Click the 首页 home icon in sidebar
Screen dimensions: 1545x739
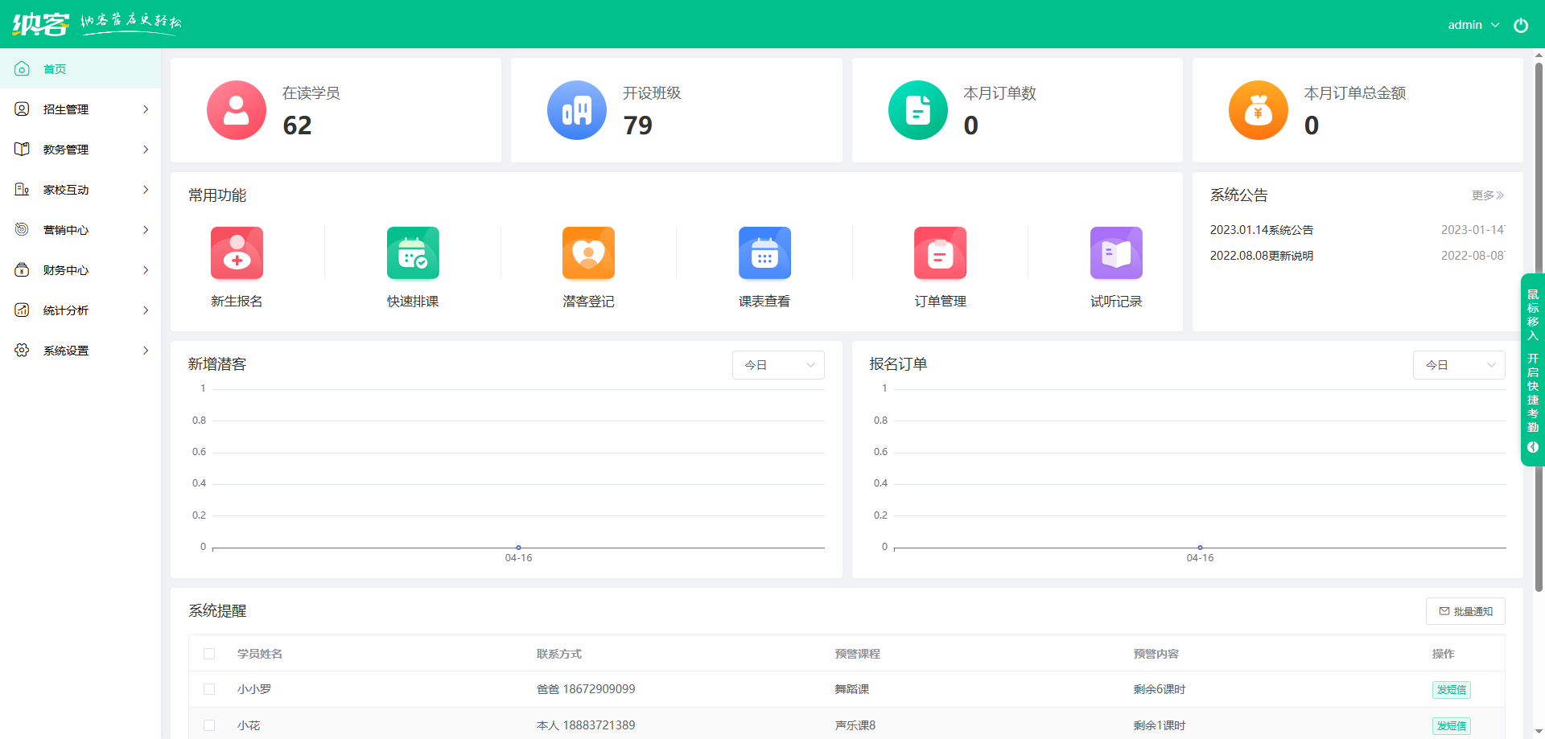(22, 69)
